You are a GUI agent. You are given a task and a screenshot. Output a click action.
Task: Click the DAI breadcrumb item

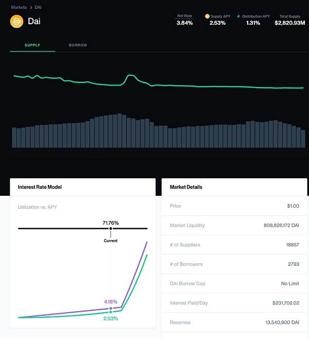[38, 7]
